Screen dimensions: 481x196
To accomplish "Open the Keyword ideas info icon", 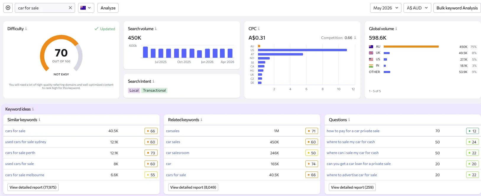I will click(x=33, y=109).
